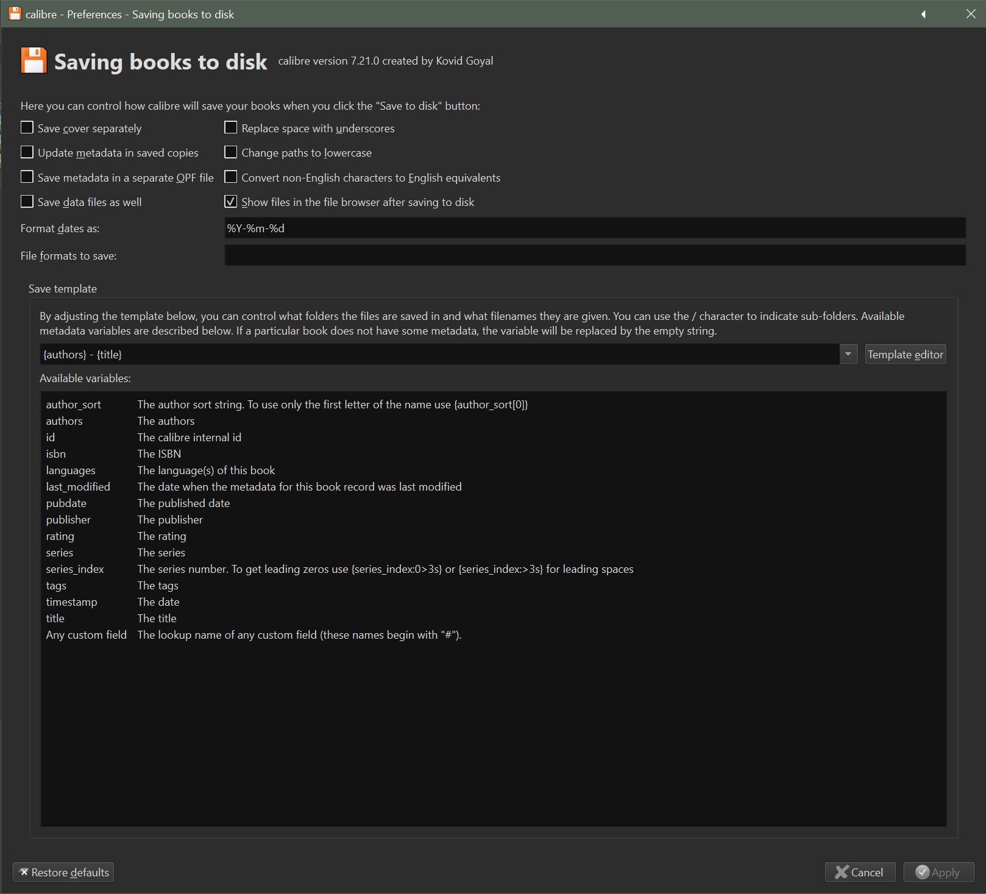Click the Format dates as field
The width and height of the screenshot is (986, 894).
pyautogui.click(x=595, y=229)
